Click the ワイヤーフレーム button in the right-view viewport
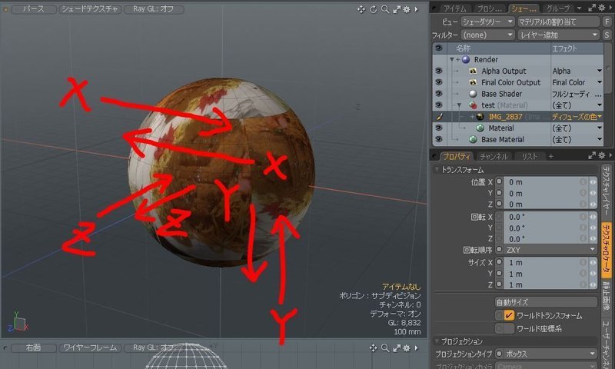Screen dimensions: 615x369 (90, 347)
